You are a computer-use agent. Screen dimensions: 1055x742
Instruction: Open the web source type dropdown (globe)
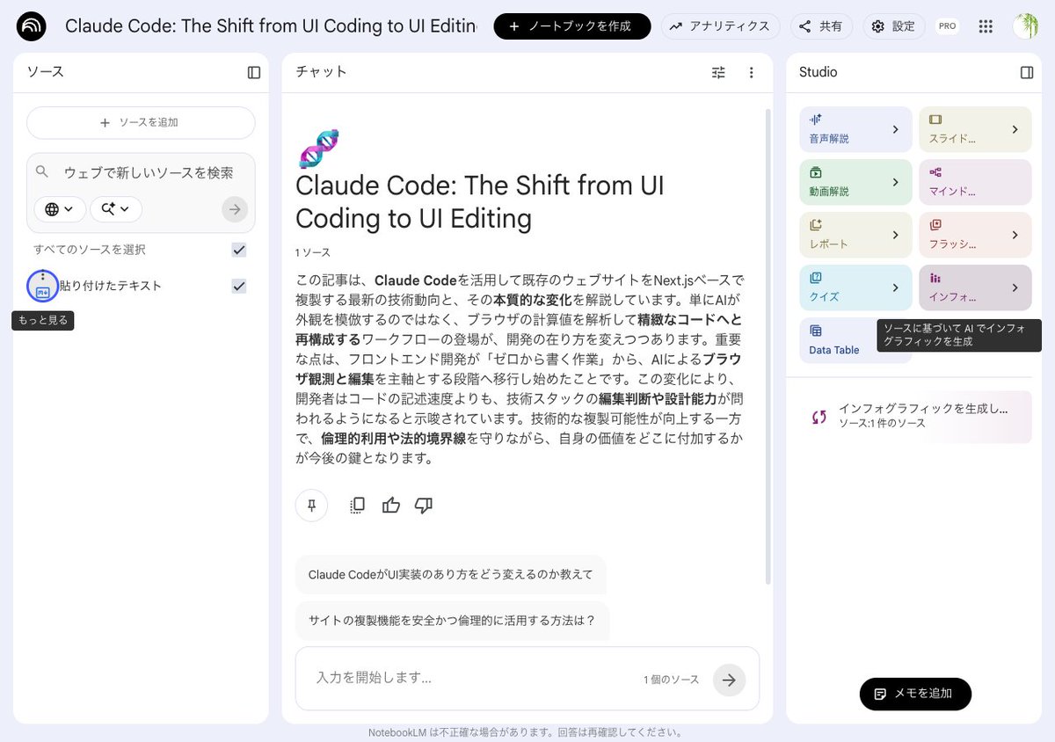[x=60, y=209]
